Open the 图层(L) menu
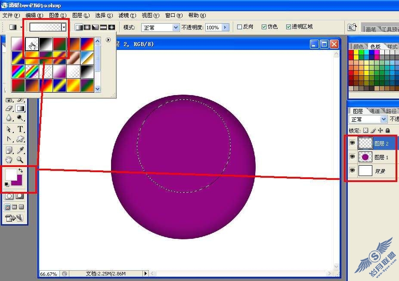399x281 pixels. 81,15
